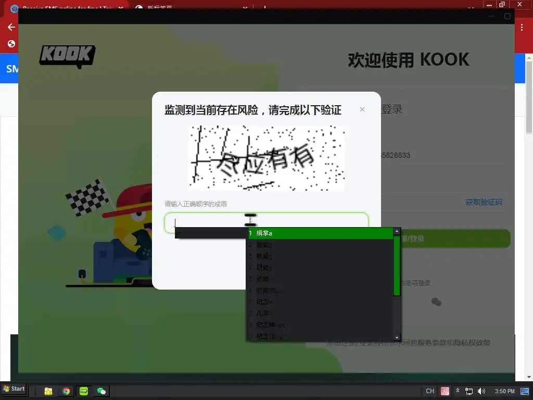
Task: Click the phone number field ending 5828833
Action: [441, 155]
